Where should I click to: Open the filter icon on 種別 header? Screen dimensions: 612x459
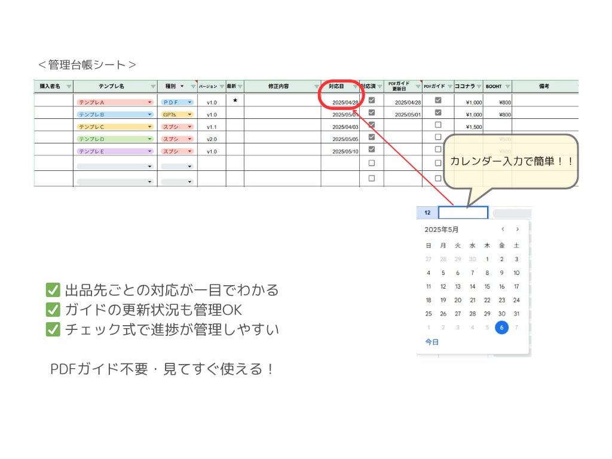click(193, 87)
